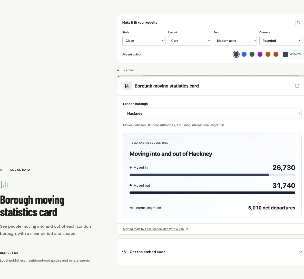Viewport: 304px width, 279px height.
Task: Click the 'LIVE TOOL' label
Action: point(128,70)
